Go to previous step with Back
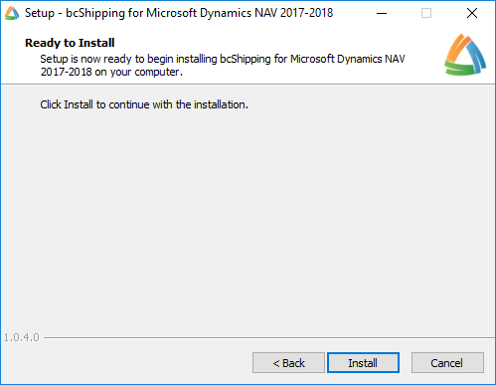This screenshot has width=496, height=385. point(288,363)
